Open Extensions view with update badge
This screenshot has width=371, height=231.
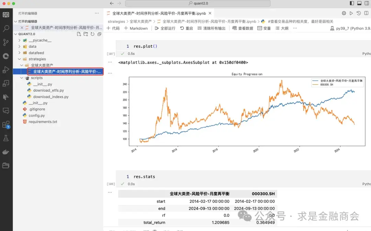(x=6, y=125)
